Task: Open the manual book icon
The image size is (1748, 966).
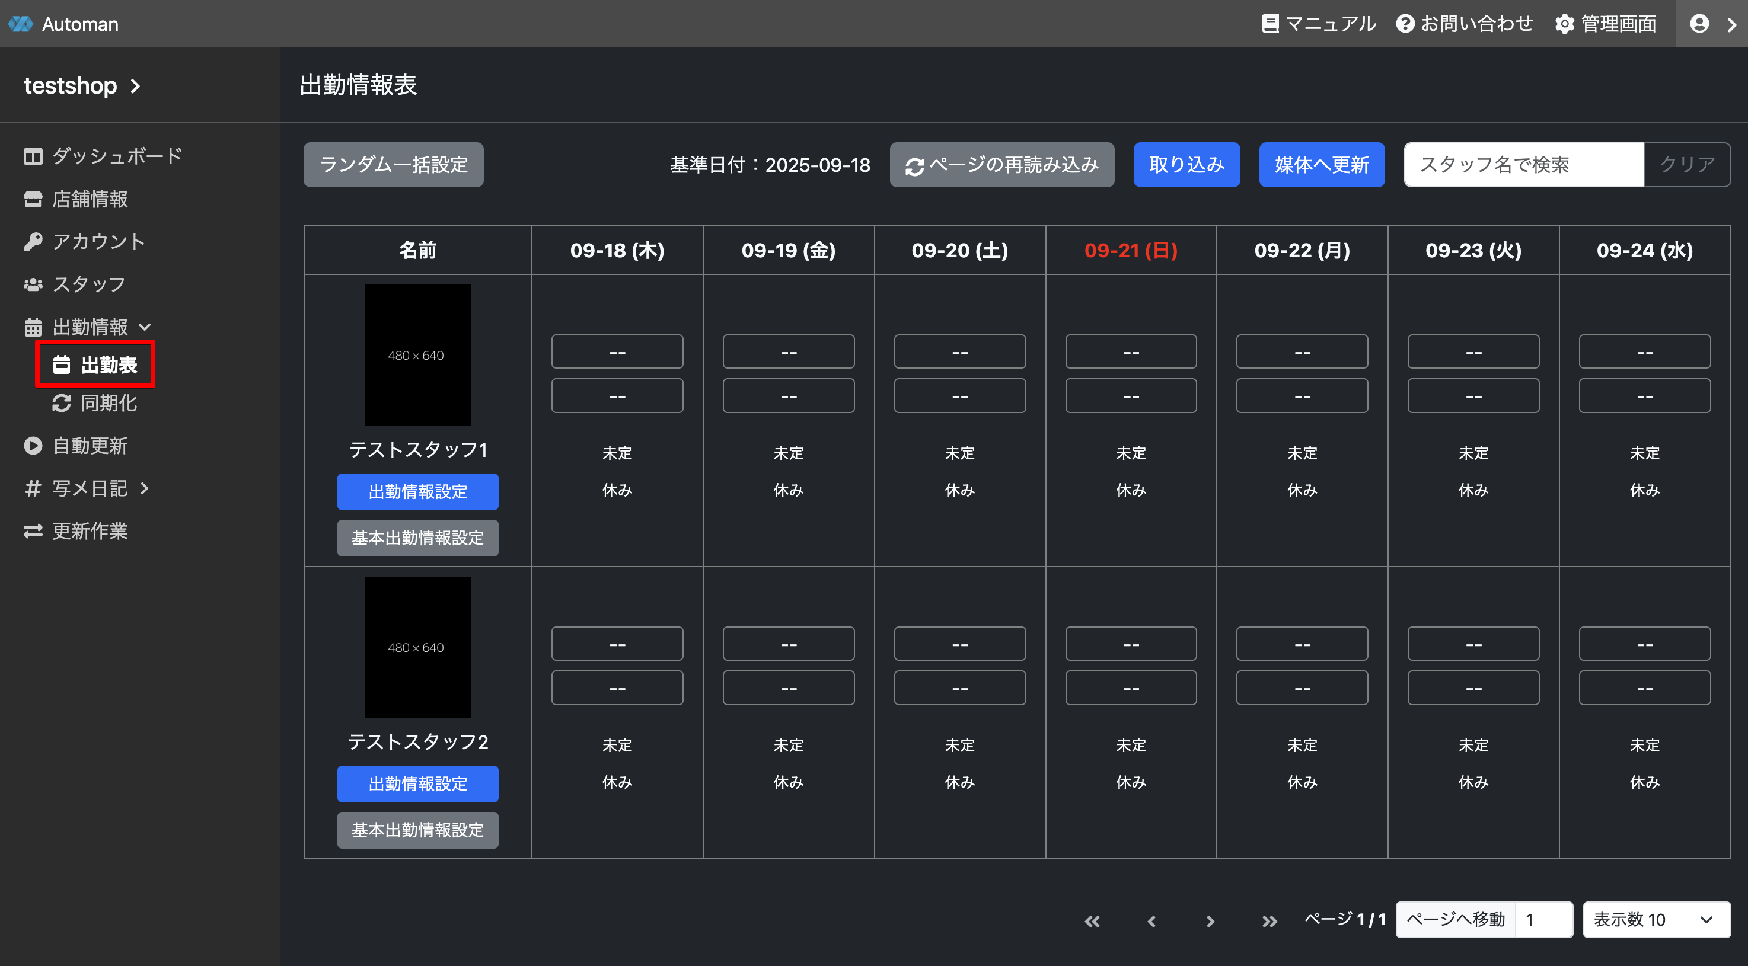Action: 1269,24
